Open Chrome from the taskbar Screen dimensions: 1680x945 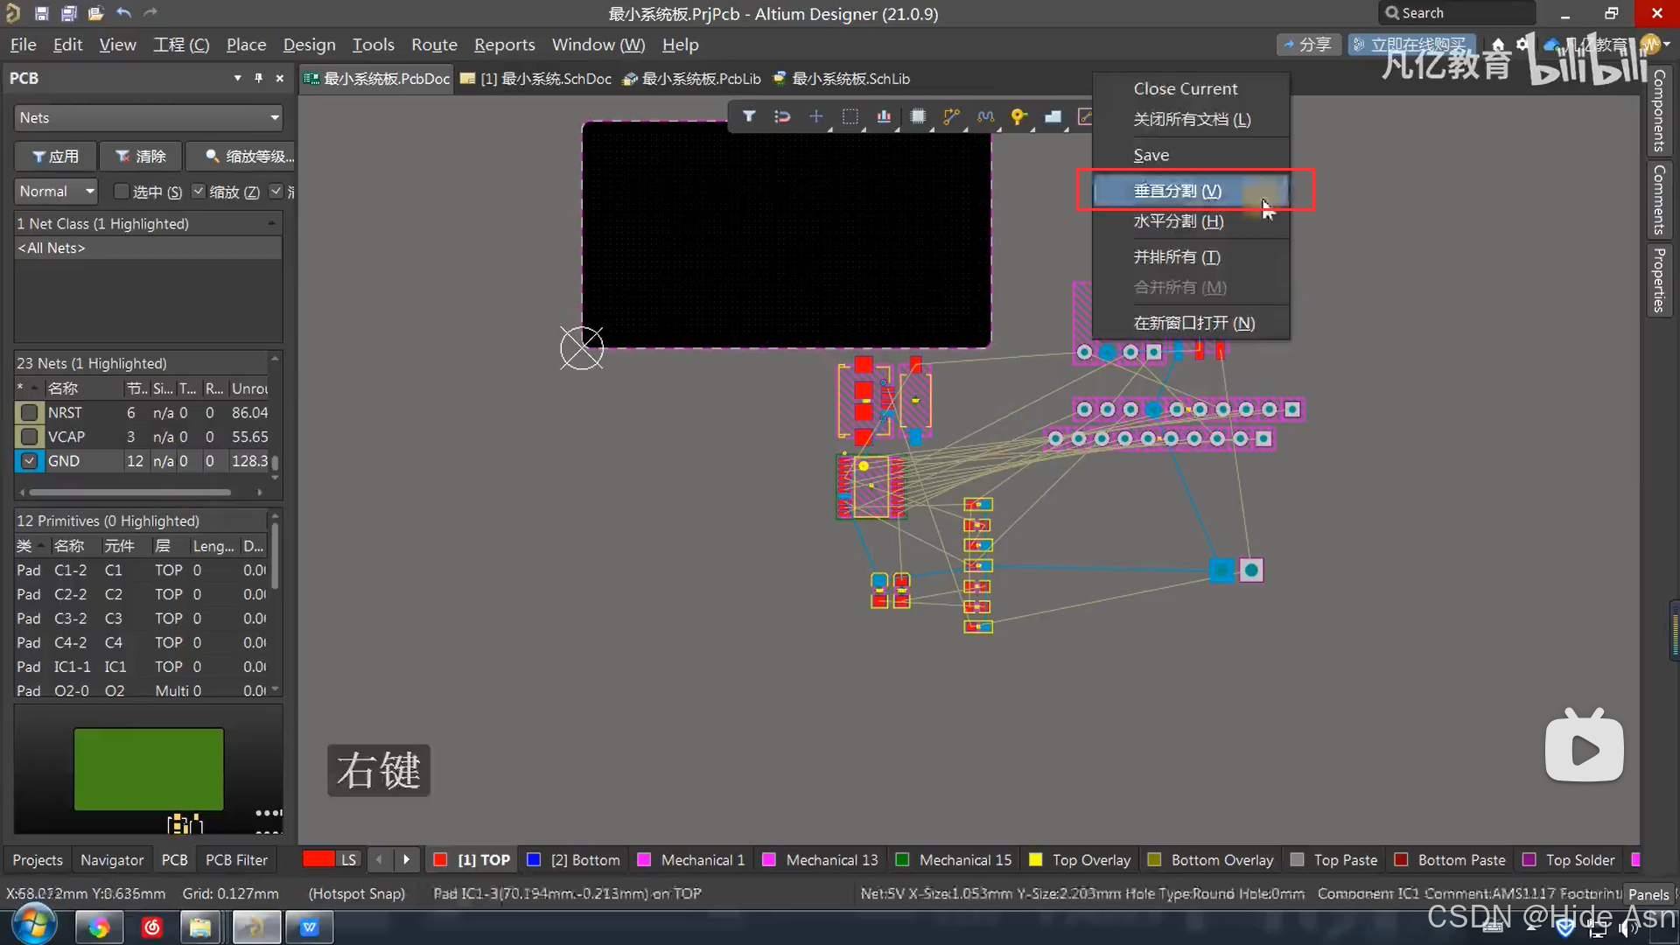coord(99,927)
